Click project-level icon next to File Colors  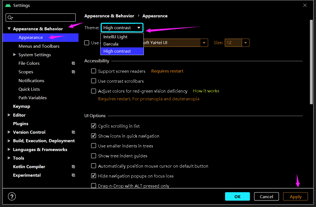click(x=73, y=63)
